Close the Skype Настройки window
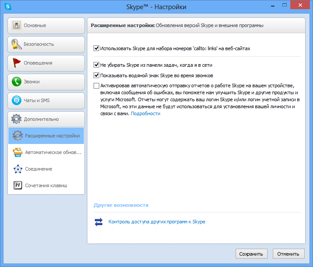This screenshot has width=313, height=267. [x=300, y=5]
